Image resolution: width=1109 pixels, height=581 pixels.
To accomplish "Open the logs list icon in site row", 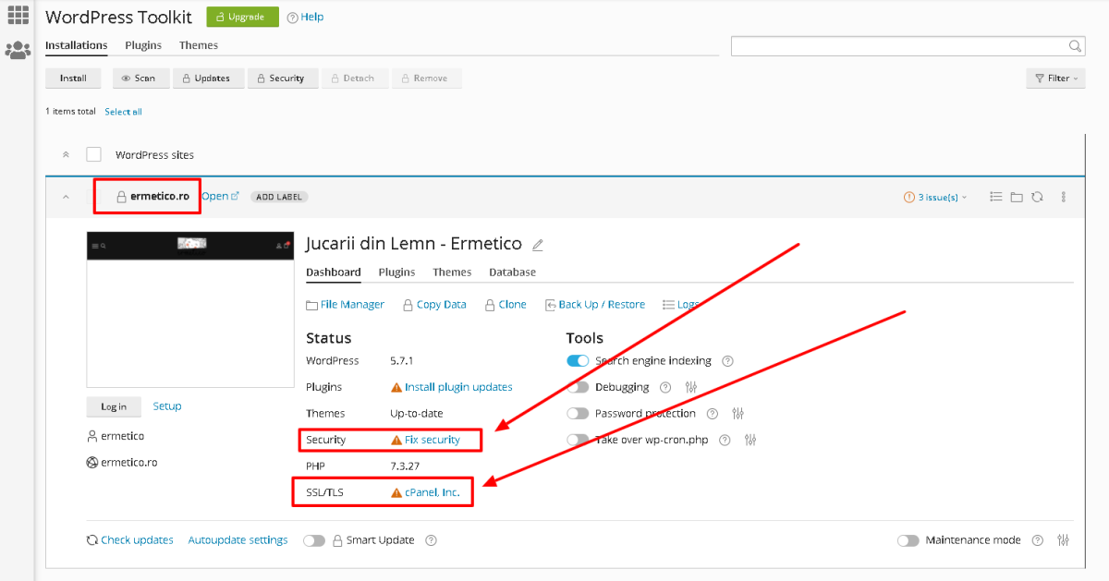I will click(996, 197).
